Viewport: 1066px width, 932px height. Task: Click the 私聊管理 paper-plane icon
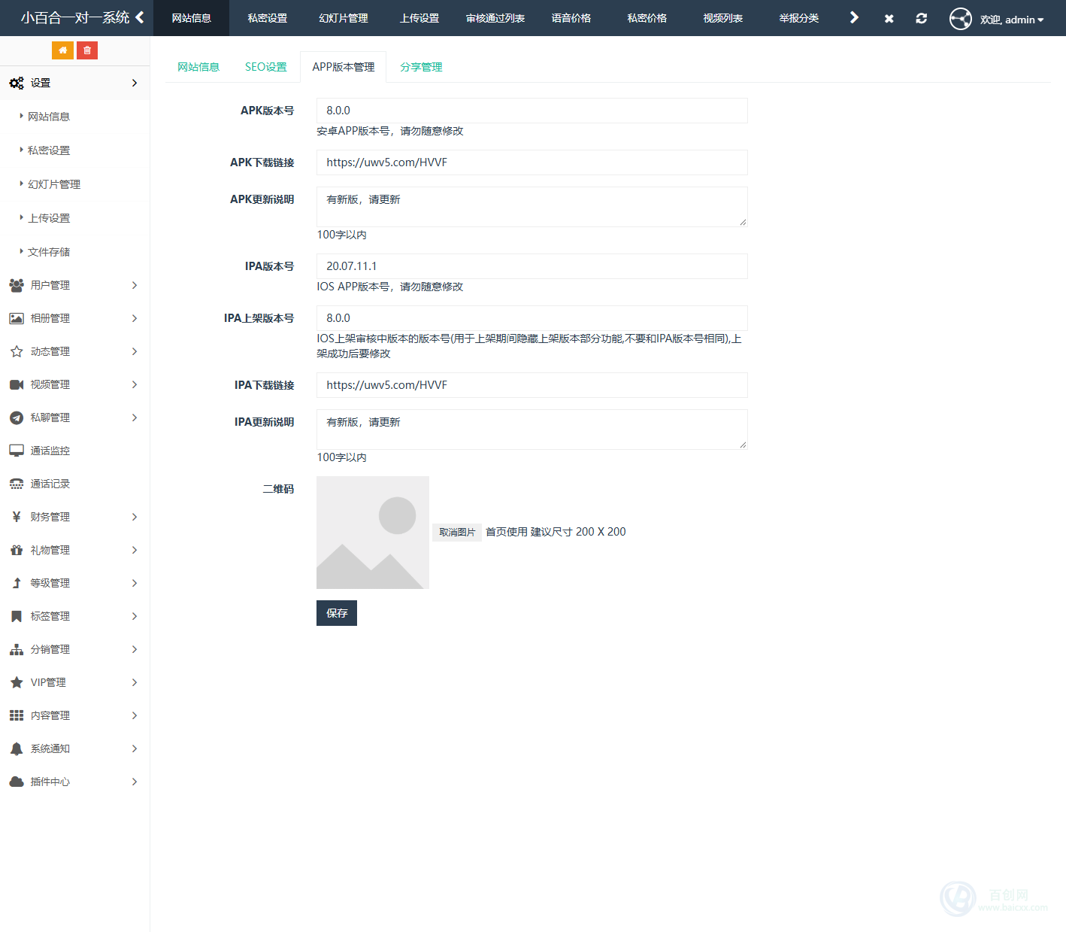click(17, 417)
